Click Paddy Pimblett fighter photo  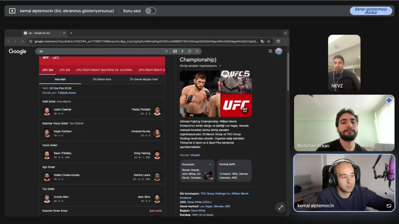point(157,111)
